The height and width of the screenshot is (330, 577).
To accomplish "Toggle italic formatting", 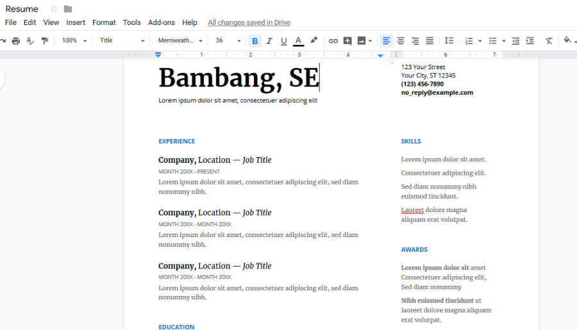I will [269, 41].
